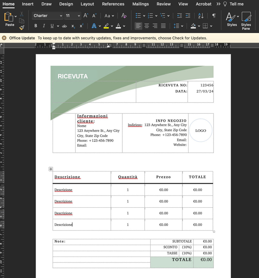
Task: Click the Prezzo column header
Action: [x=163, y=177]
